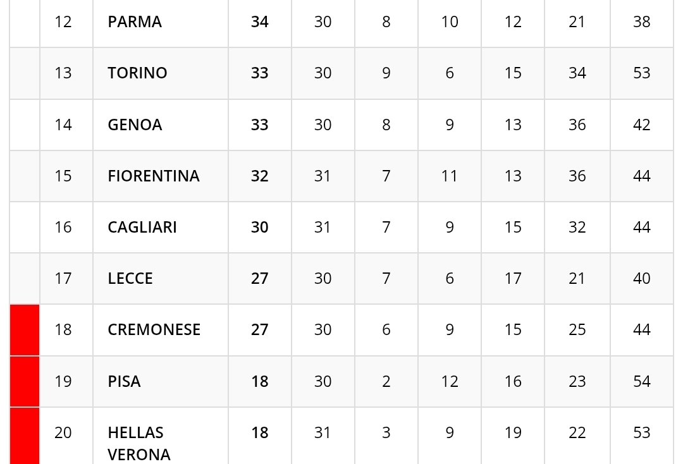Select the HELLAS VERONA team name

click(138, 443)
